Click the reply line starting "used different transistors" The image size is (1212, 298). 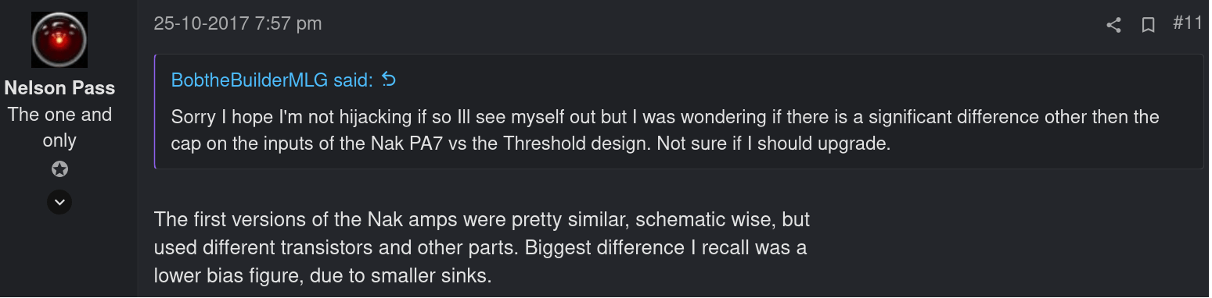(480, 248)
